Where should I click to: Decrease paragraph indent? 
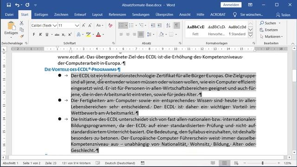[153, 25]
